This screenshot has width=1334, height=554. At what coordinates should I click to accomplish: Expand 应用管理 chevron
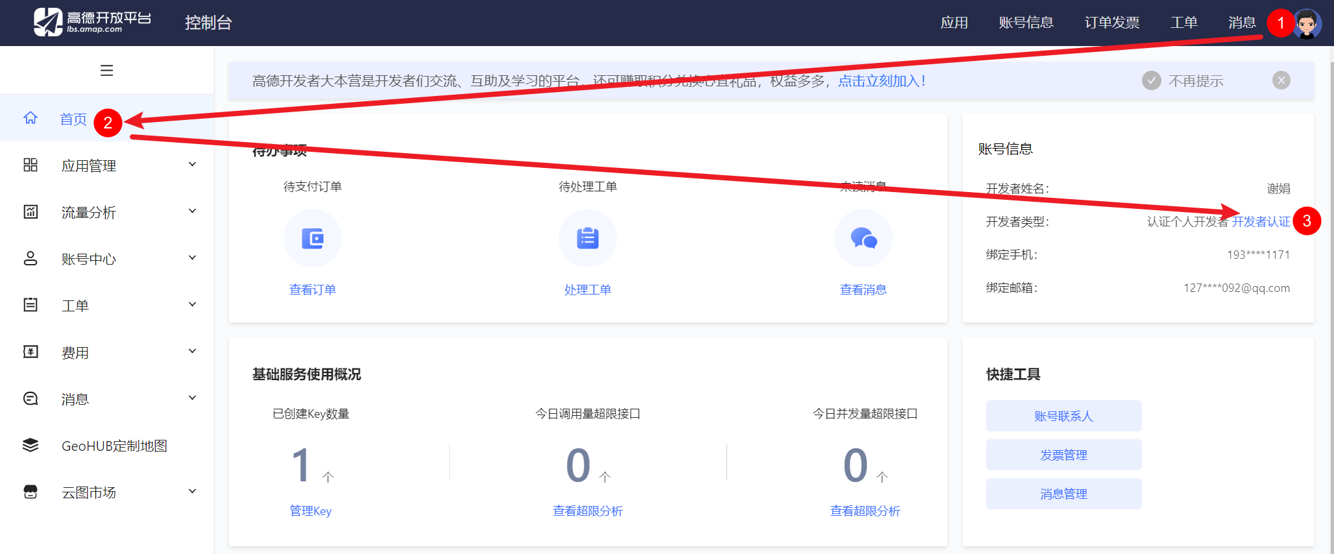click(x=192, y=165)
